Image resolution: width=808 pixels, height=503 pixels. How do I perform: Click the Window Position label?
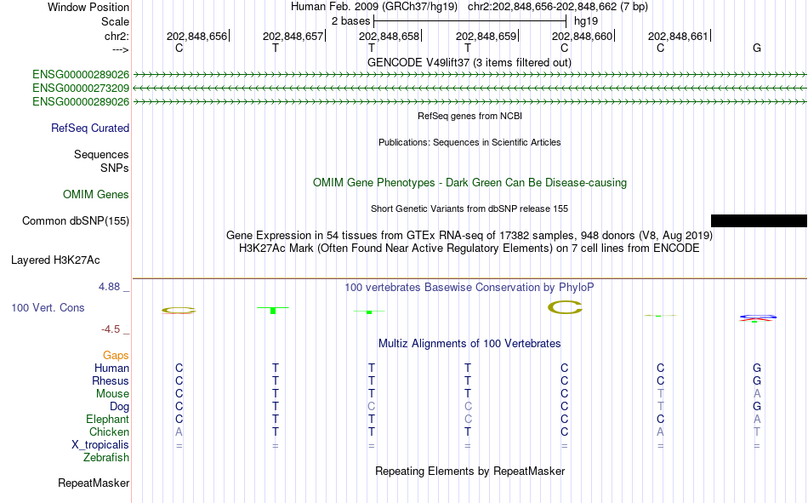[88, 7]
